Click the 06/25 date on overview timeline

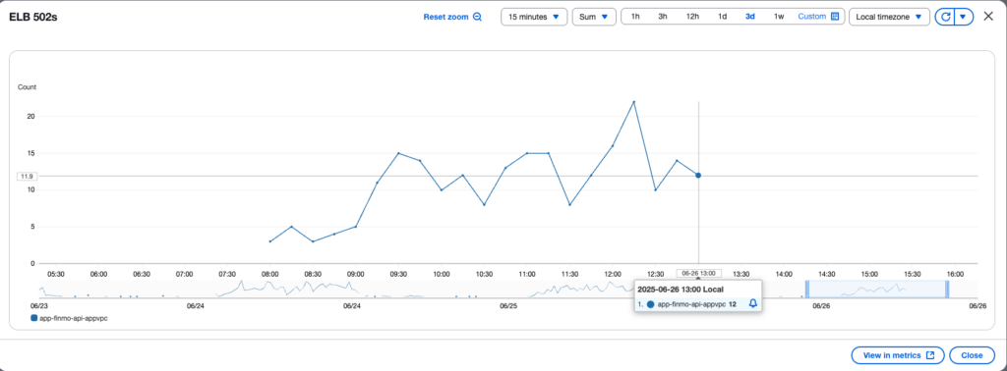point(508,305)
